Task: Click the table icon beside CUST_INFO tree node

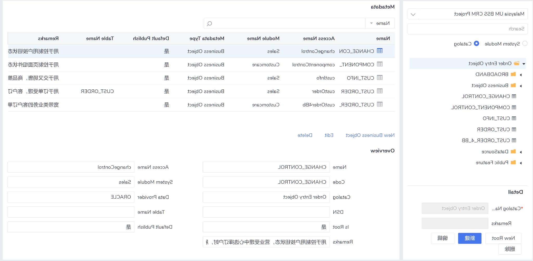Action: tap(514, 119)
